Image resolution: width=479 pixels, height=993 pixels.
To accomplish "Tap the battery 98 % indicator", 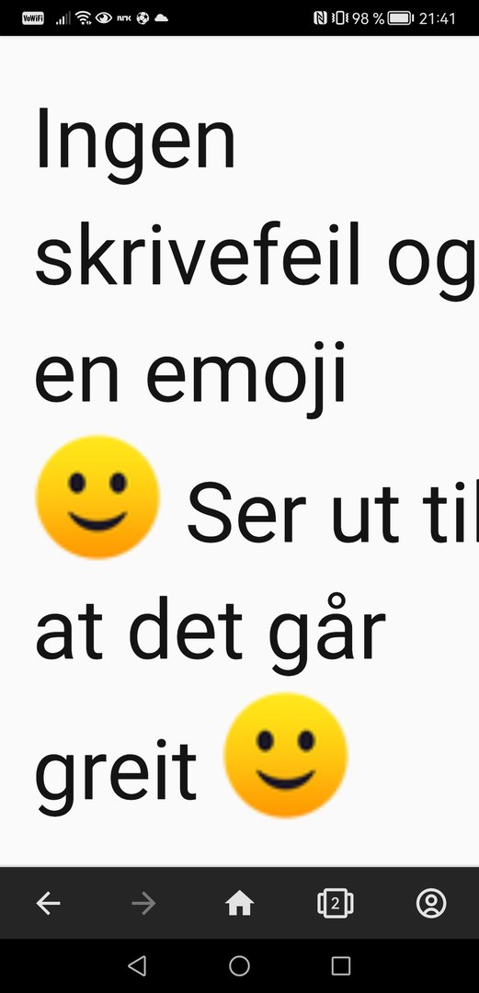I will 382,18.
